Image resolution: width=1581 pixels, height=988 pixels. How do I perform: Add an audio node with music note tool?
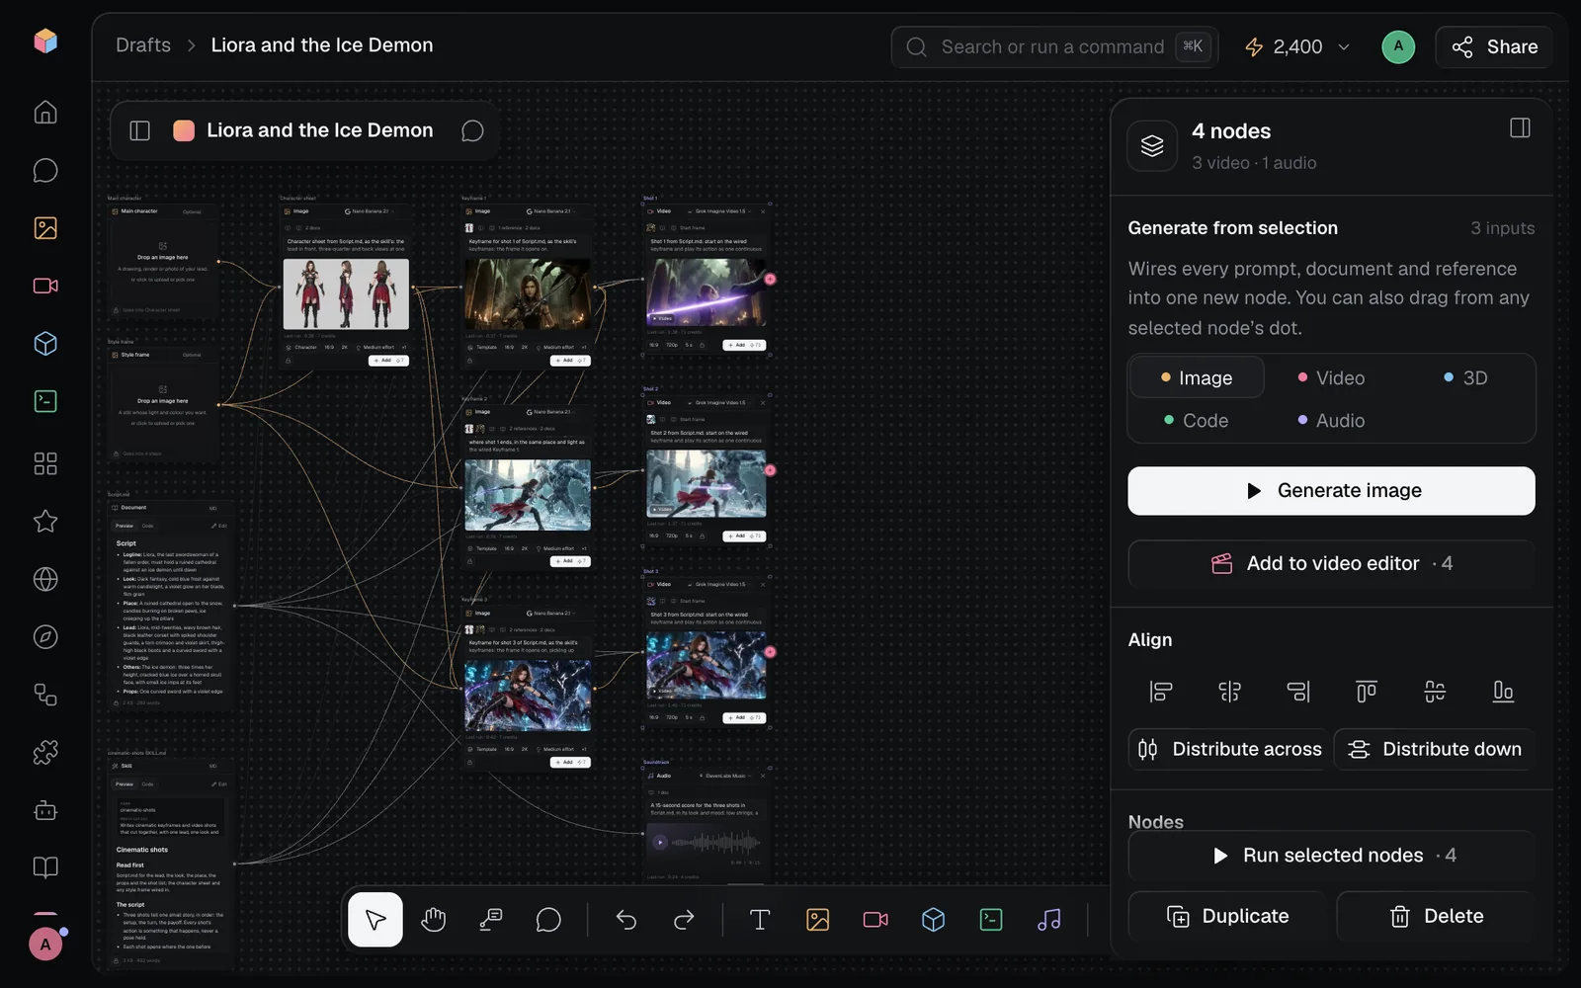(x=1049, y=920)
